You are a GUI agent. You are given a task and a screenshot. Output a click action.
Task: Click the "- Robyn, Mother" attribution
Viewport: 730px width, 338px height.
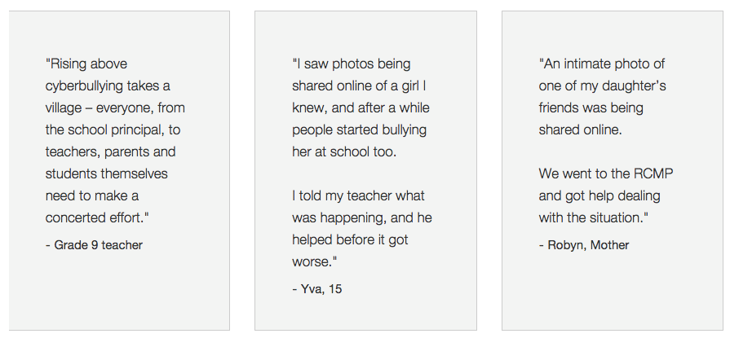[x=584, y=245]
